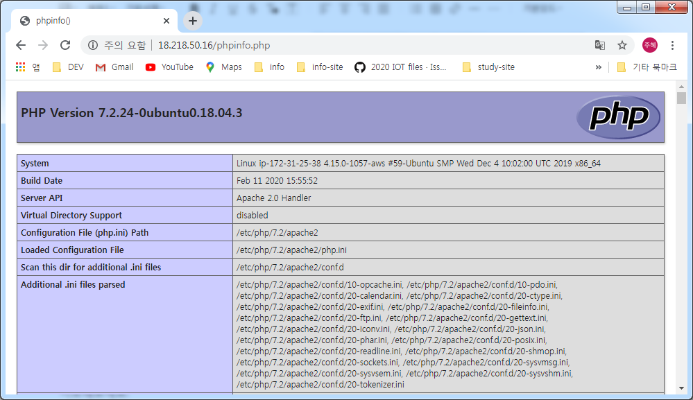The image size is (693, 400).
Task: Open the 2020 IOT files GitHub bookmark
Action: click(401, 67)
